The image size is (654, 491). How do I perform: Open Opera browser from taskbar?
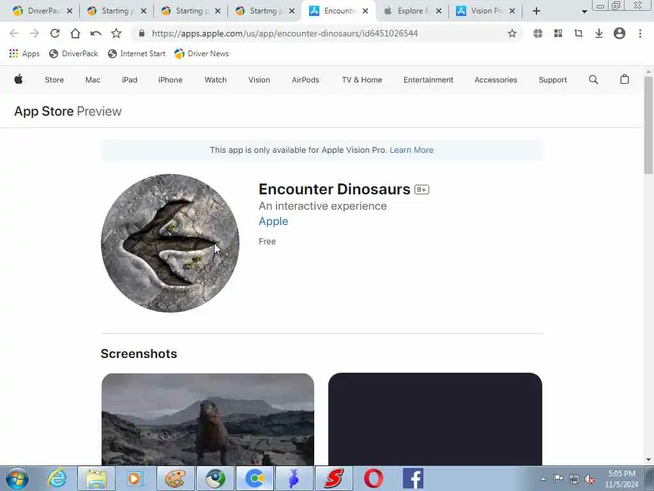tap(373, 478)
